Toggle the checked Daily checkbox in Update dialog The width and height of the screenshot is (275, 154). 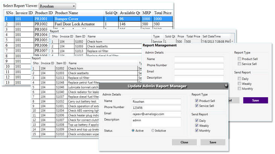pos(196,121)
